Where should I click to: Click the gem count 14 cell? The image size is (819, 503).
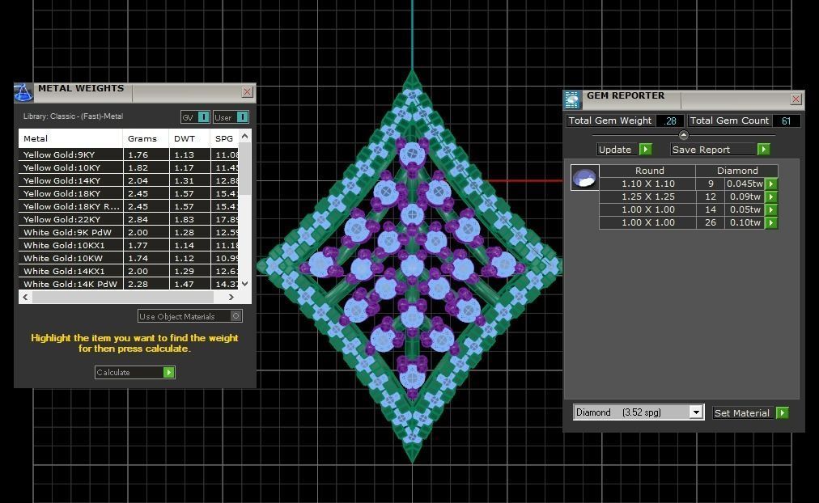click(x=711, y=209)
